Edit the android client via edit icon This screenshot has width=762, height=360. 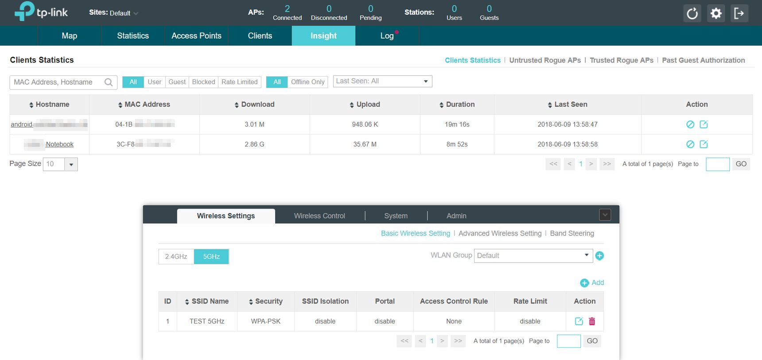click(x=704, y=124)
